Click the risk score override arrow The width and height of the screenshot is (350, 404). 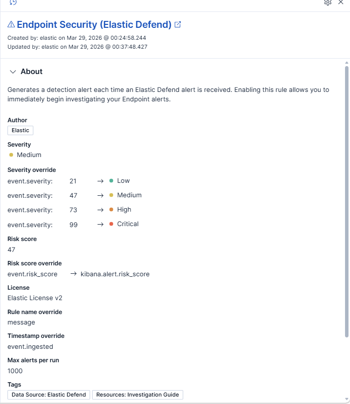coord(73,274)
